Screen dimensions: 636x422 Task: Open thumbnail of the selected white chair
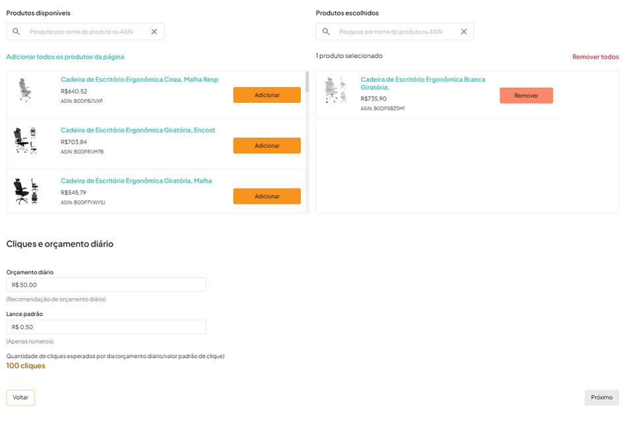point(335,90)
